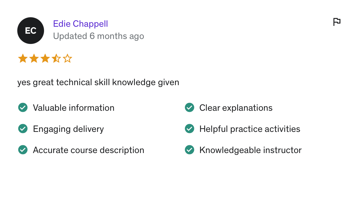
Task: Click the Valuable information checkmark icon
Action: [23, 107]
